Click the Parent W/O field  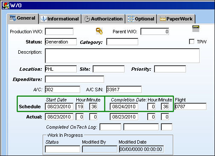(155, 32)
